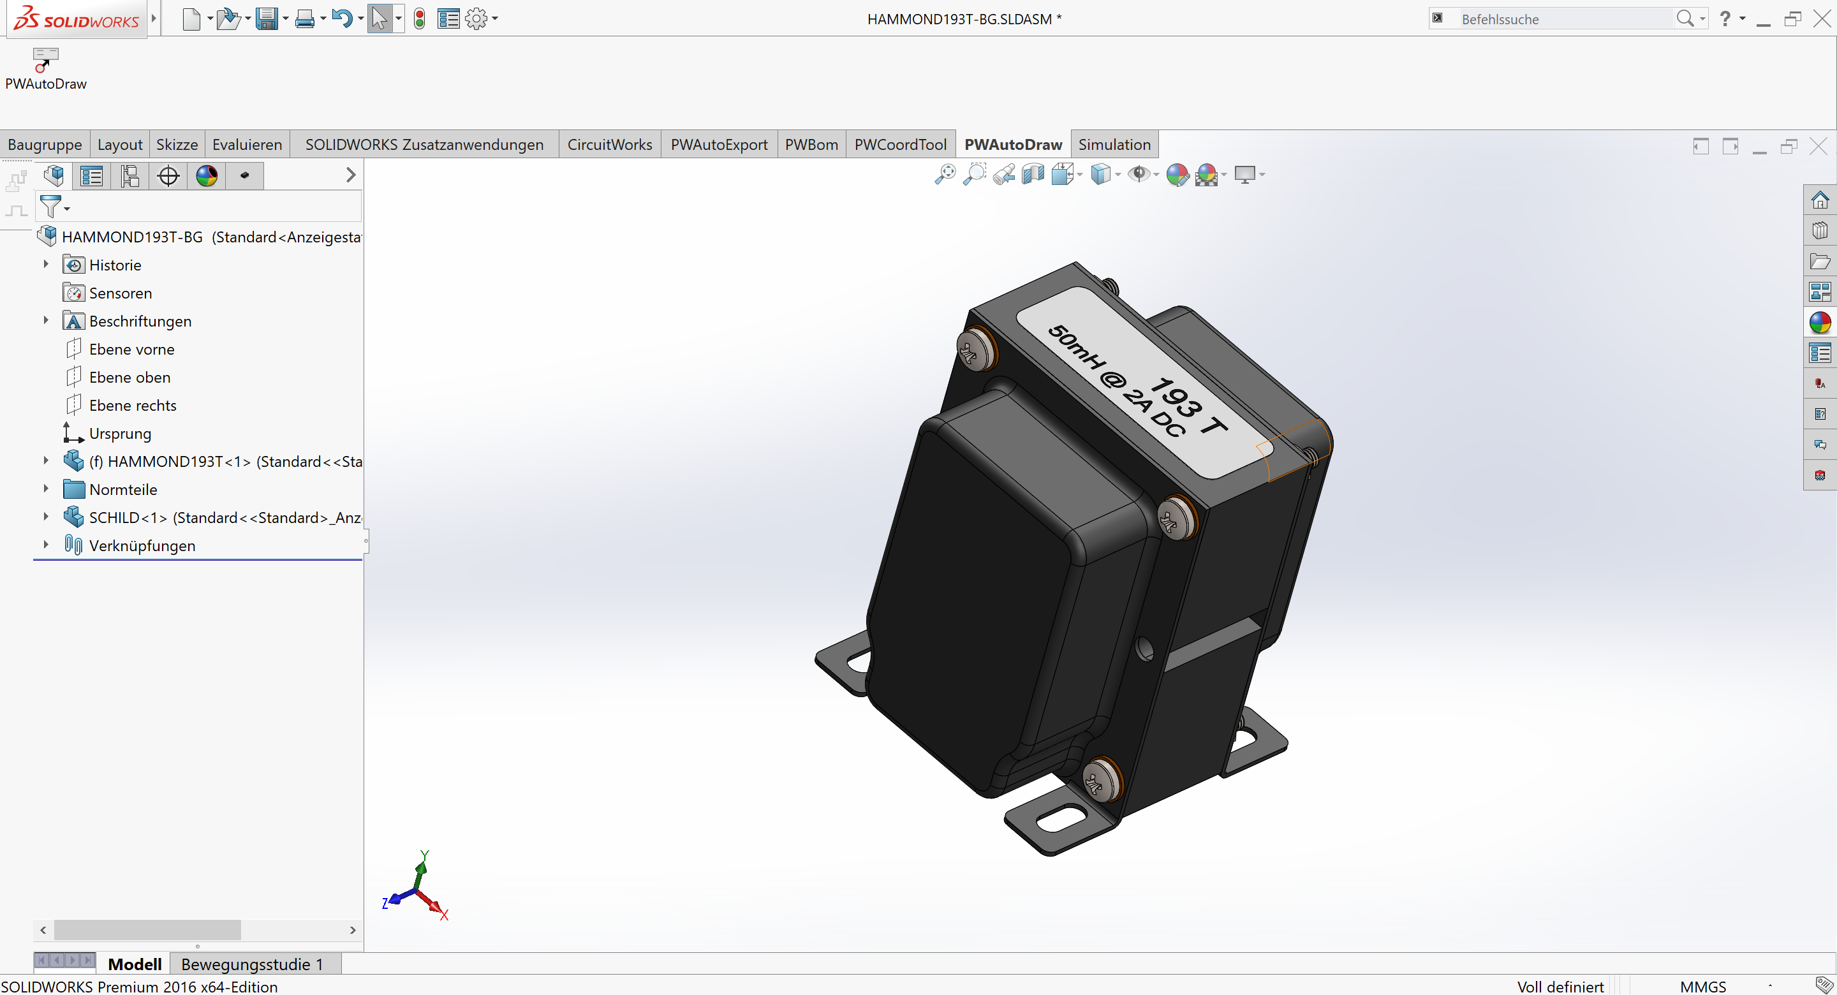Switch to the PropertyManager tab
Image resolution: width=1837 pixels, height=995 pixels.
91,175
